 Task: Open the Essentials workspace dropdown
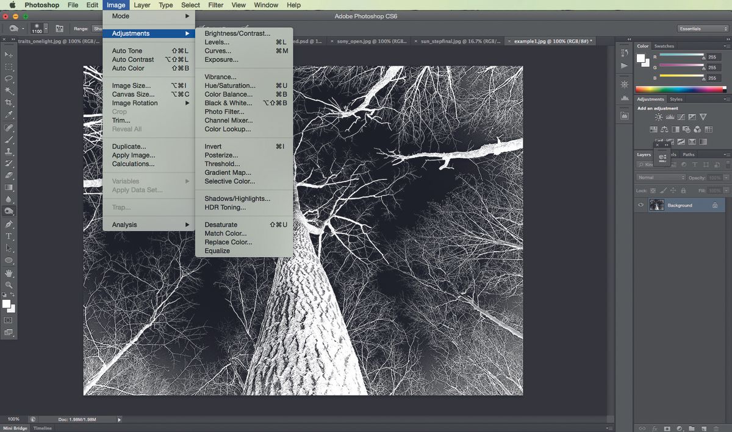(x=702, y=29)
